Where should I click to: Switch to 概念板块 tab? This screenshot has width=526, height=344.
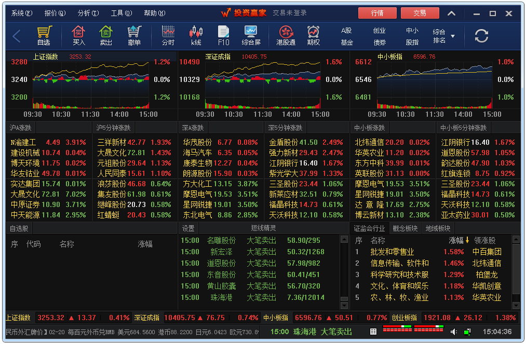point(405,228)
